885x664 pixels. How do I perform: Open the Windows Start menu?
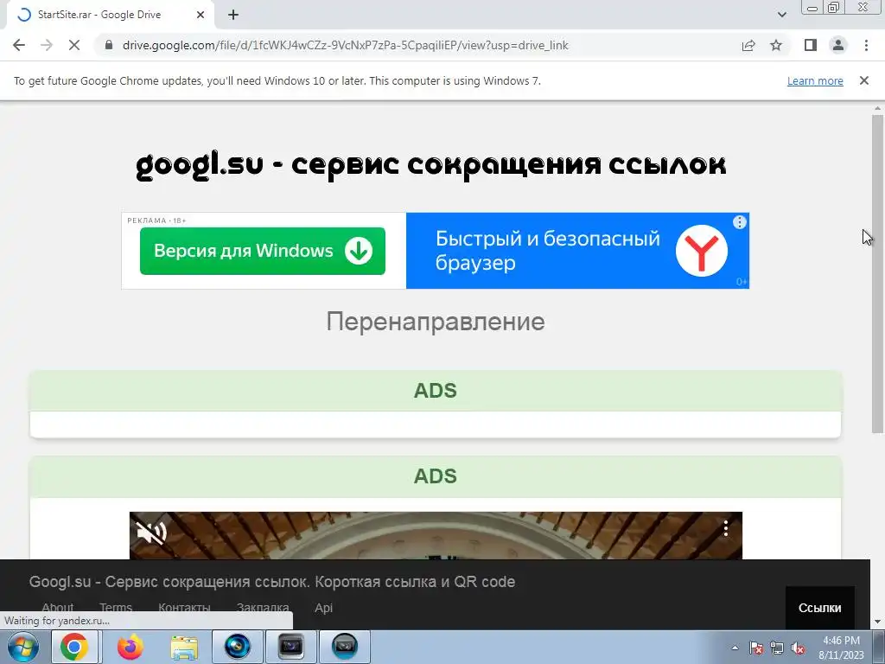click(23, 647)
